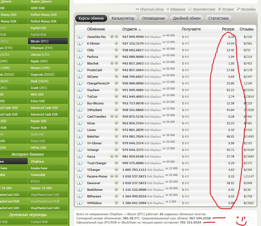Click the M badge next to Payforia
The width and height of the screenshot is (261, 226).
116,56
